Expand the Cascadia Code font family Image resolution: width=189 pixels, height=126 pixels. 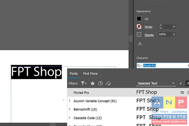[70, 118]
